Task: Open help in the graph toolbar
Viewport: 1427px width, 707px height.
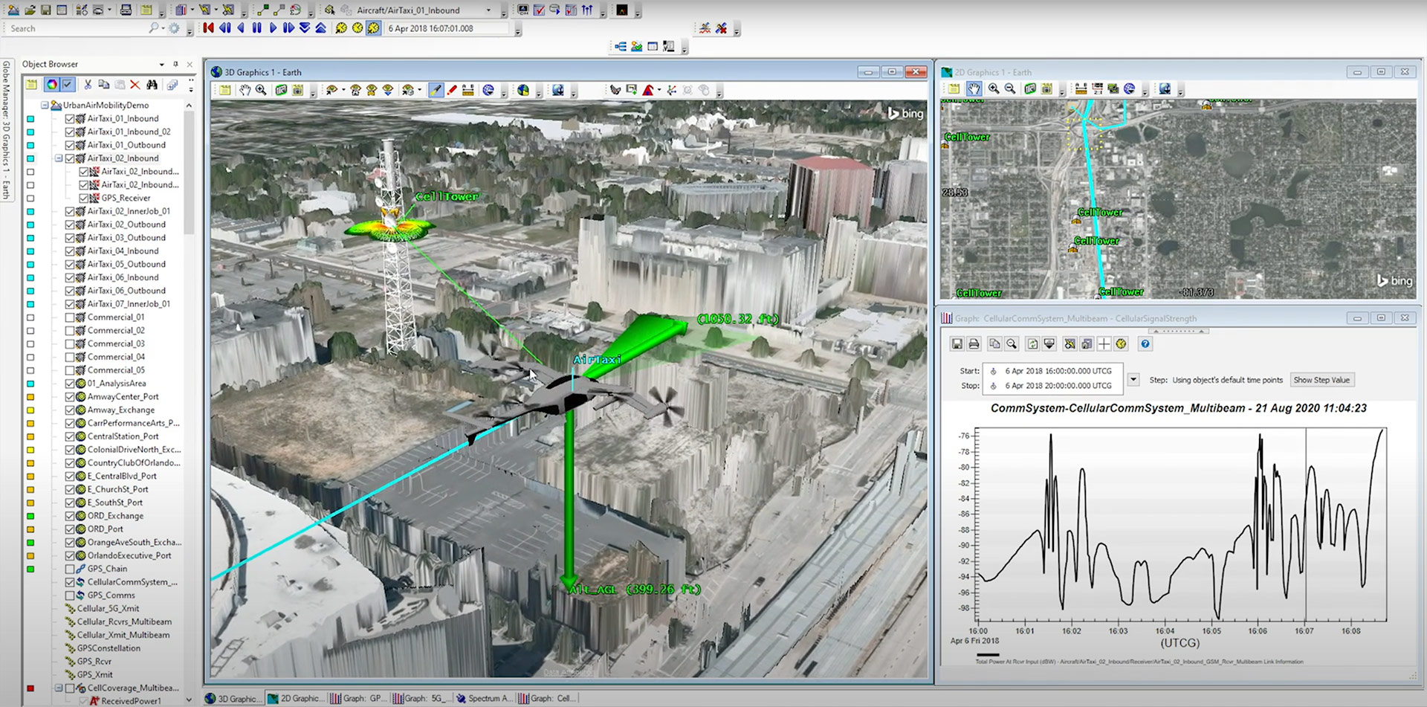Action: pyautogui.click(x=1145, y=344)
